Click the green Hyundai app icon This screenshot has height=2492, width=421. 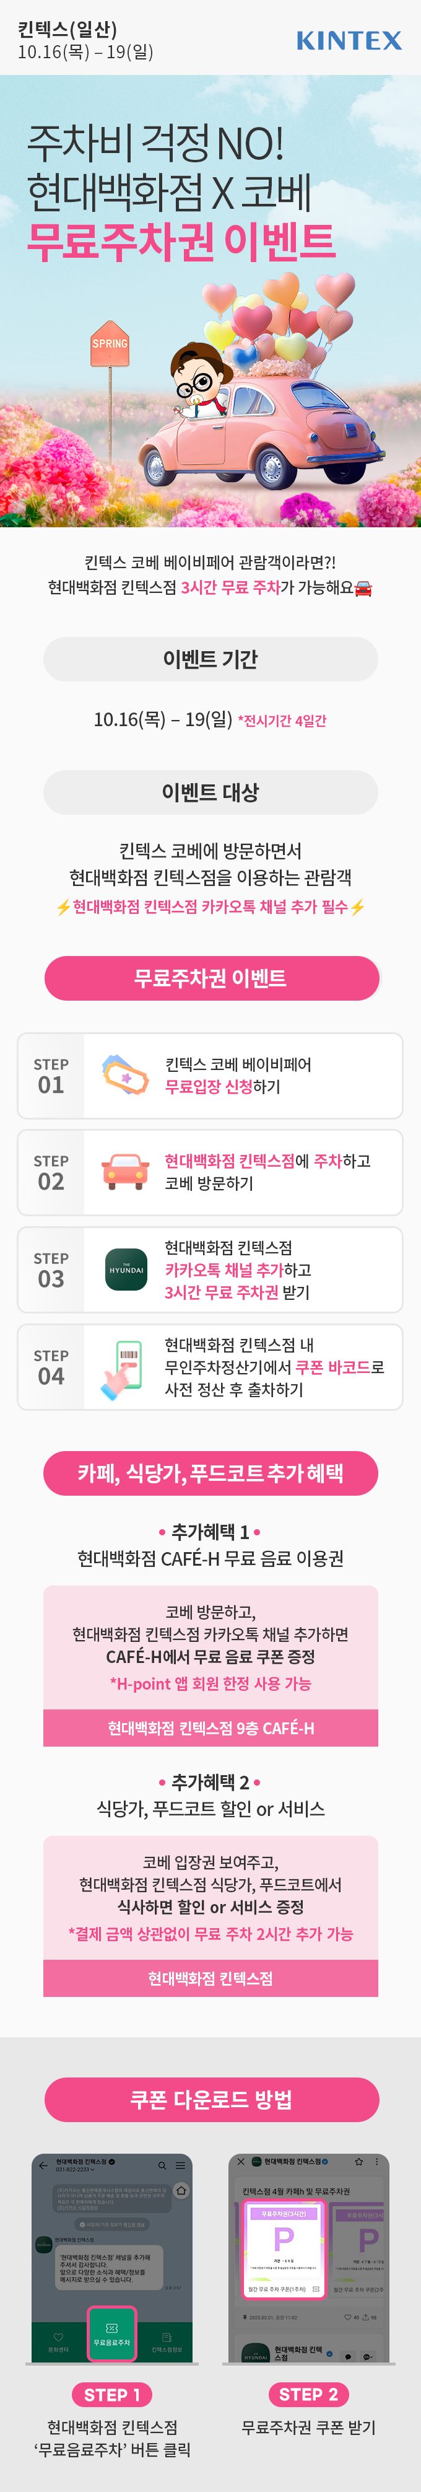(126, 1269)
